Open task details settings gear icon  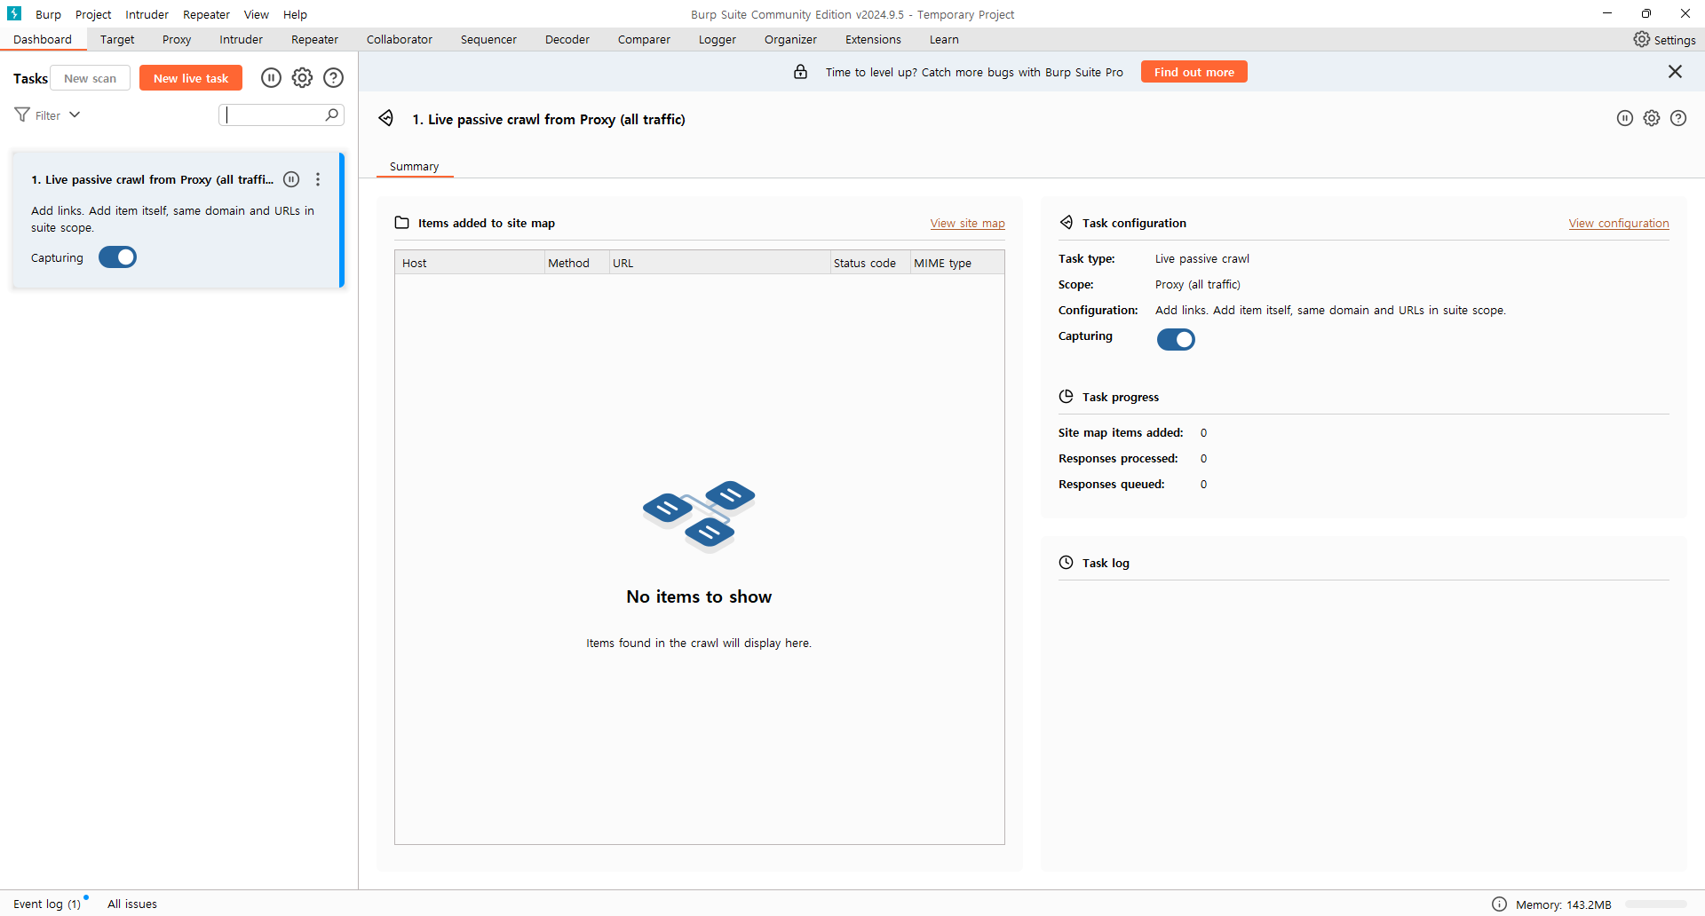click(1652, 118)
